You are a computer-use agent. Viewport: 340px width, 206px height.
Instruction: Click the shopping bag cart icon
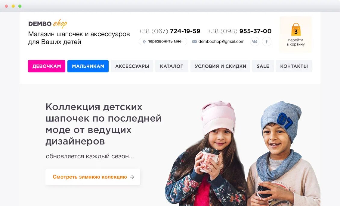(296, 30)
